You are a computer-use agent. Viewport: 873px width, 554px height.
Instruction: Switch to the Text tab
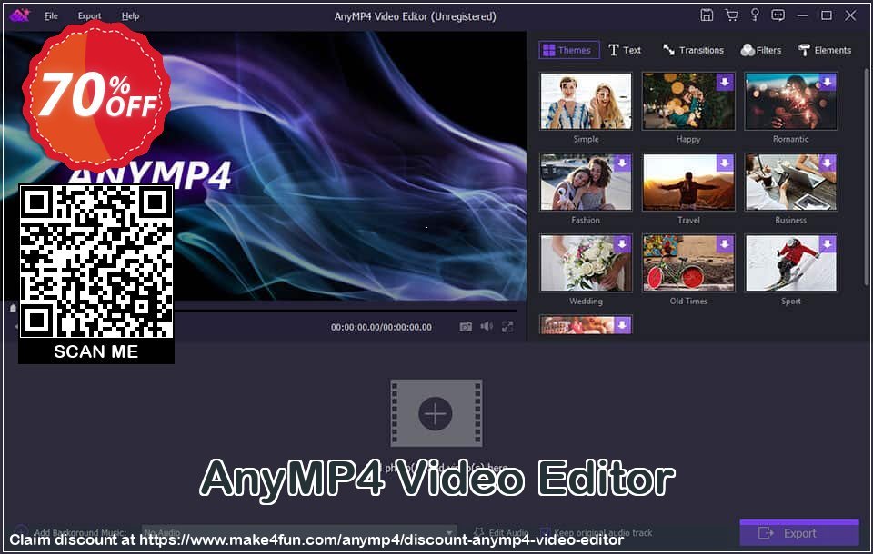pos(625,50)
